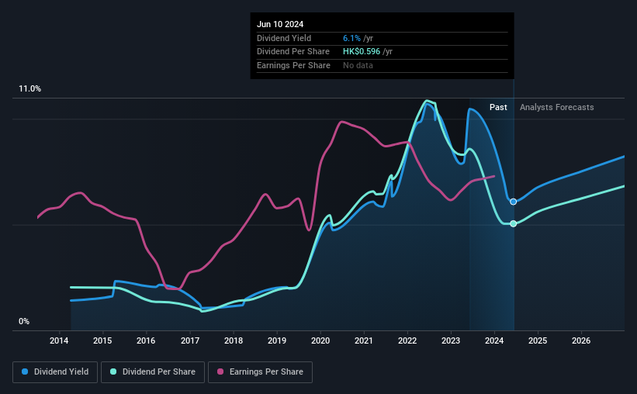
Task: Toggle the Dividend Yield legend button
Action: click(55, 372)
